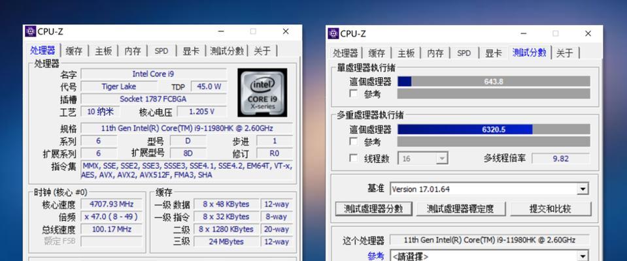This screenshot has width=627, height=261.
Task: Click 測試處理器分數 button
Action: [373, 209]
